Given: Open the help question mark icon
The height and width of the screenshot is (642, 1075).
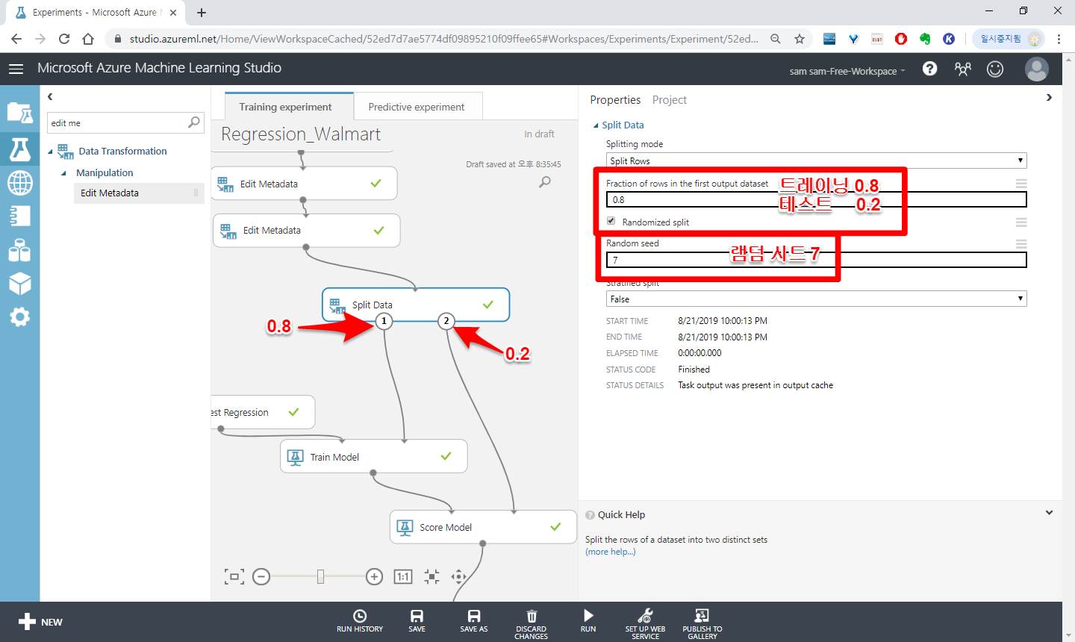Looking at the screenshot, I should (929, 69).
